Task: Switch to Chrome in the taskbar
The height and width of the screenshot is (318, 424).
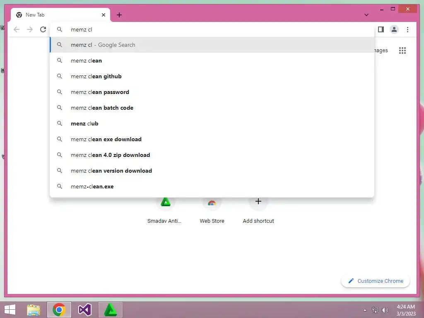Action: pyautogui.click(x=59, y=310)
